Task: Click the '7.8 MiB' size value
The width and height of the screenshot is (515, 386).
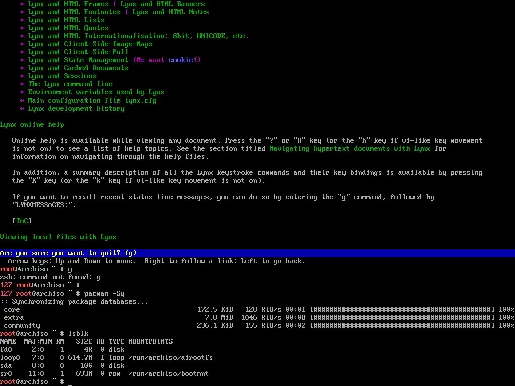Action: 219,318
